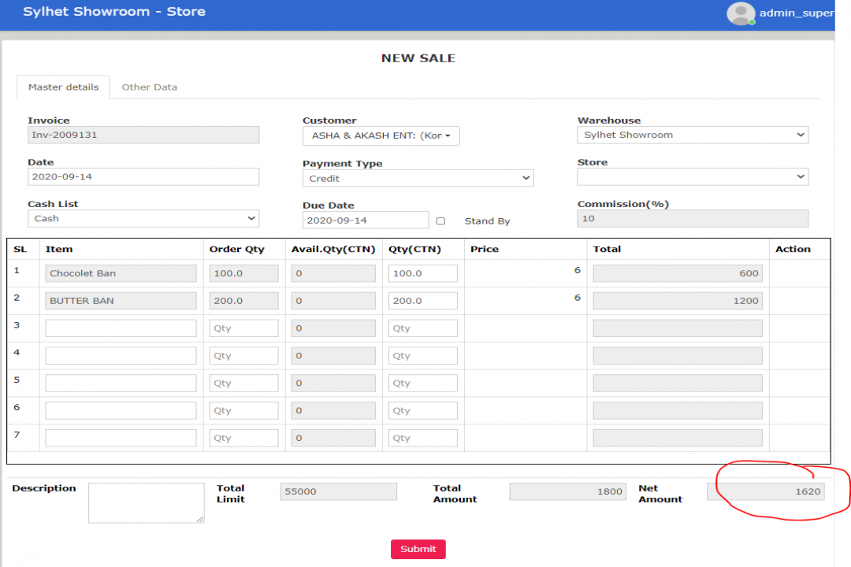This screenshot has width=851, height=567.
Task: Click the Description text area
Action: 147,502
